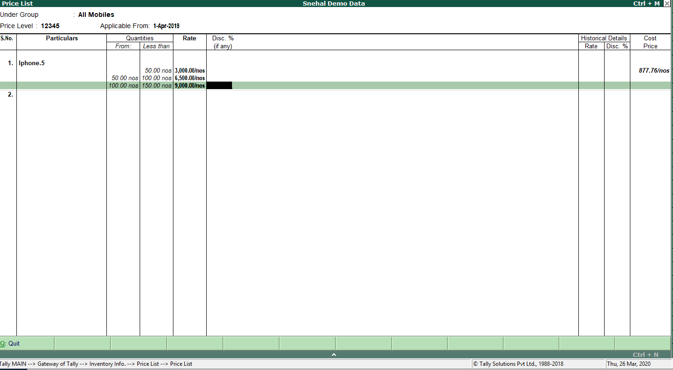
Task: Click the From: sub-header
Action: point(123,46)
